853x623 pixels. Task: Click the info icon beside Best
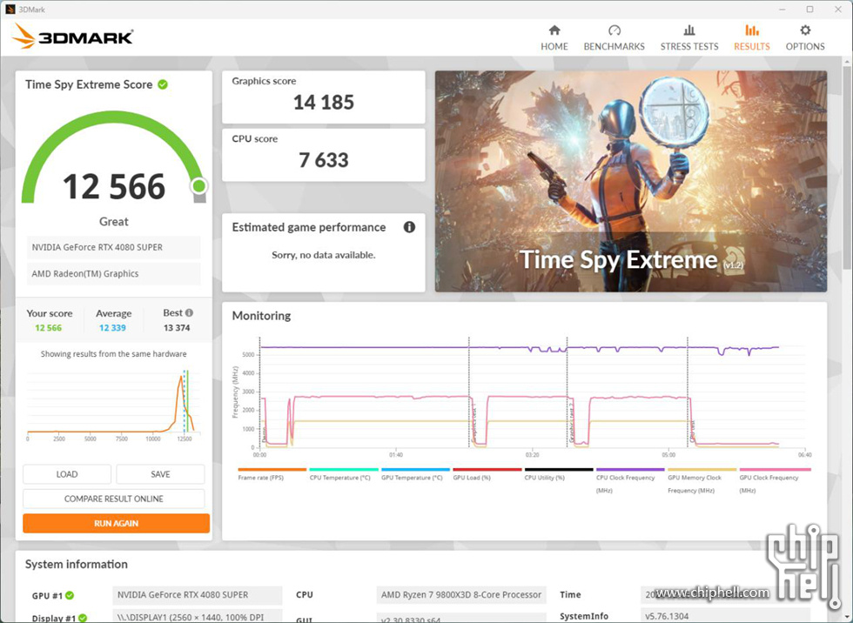(x=189, y=312)
